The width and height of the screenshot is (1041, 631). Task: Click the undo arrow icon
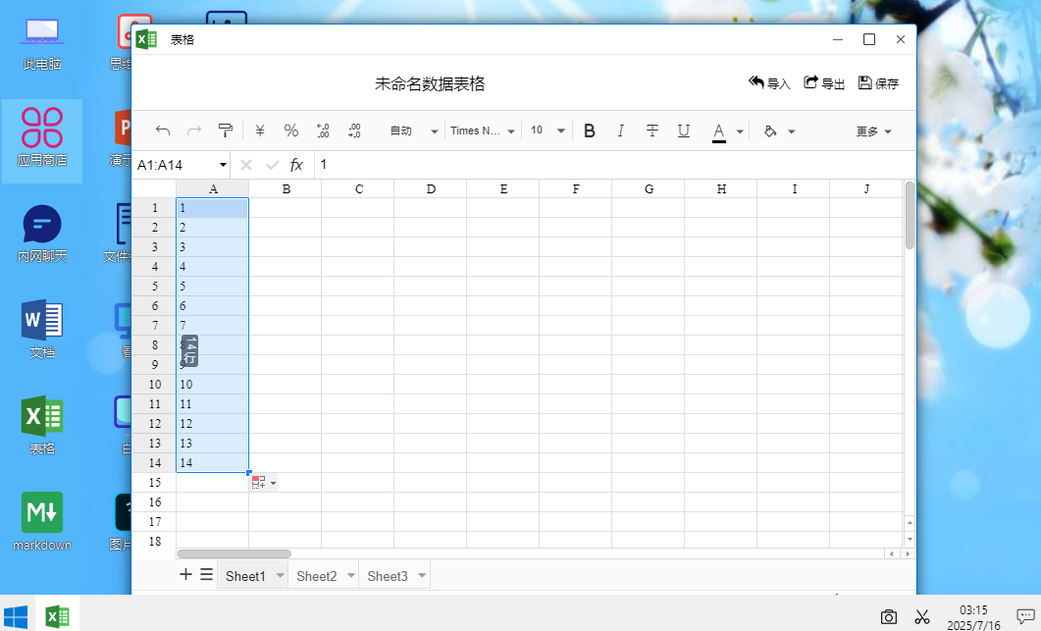pyautogui.click(x=163, y=131)
